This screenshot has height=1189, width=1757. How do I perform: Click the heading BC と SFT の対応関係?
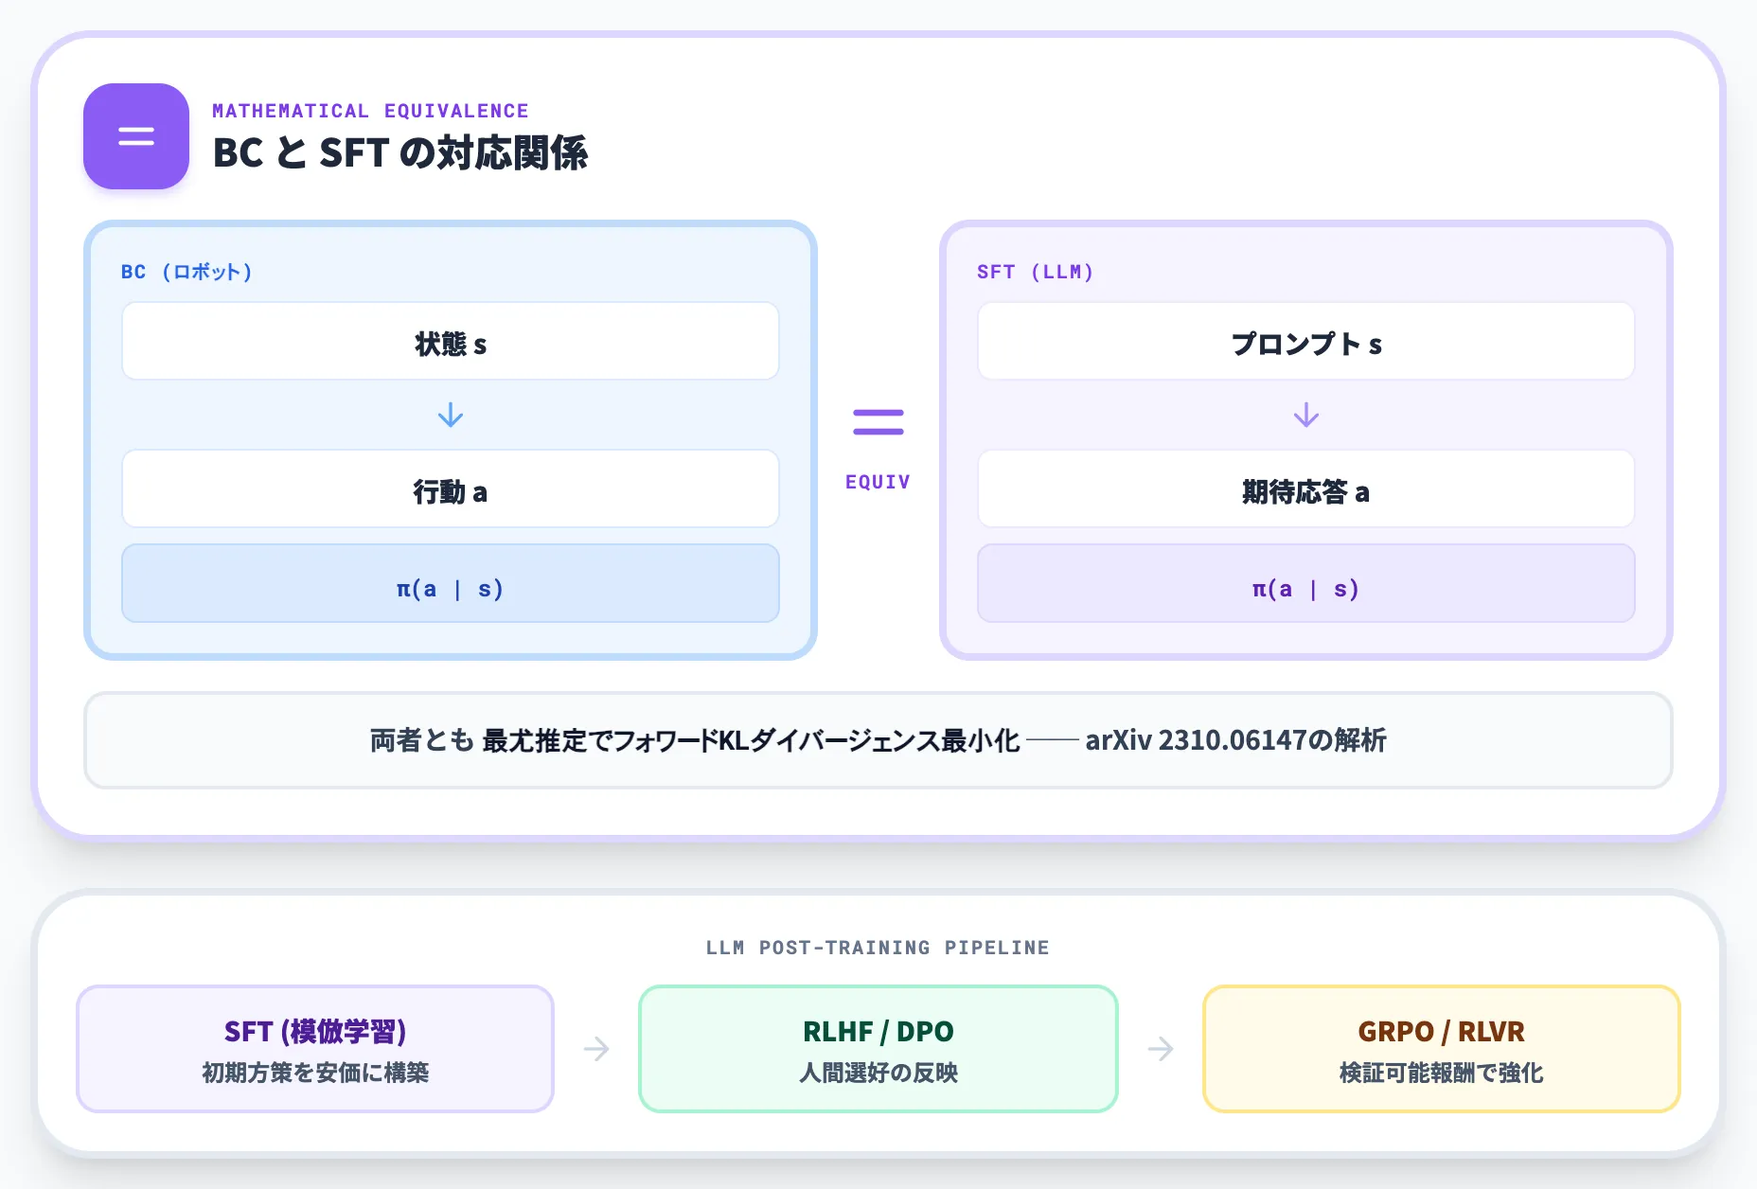[400, 152]
